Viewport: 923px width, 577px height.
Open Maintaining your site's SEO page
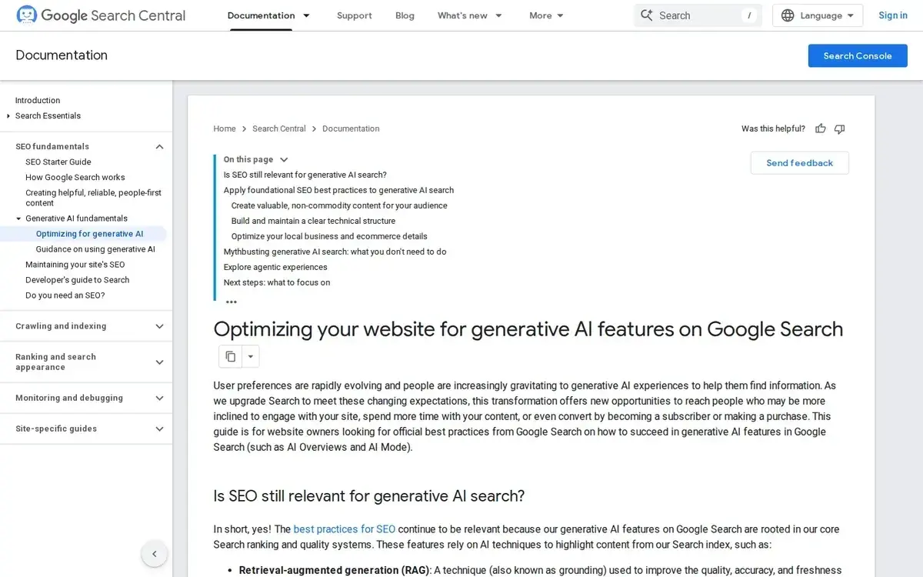coord(75,265)
